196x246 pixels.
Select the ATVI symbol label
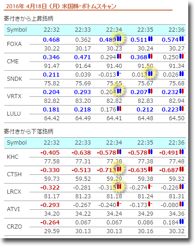click(13, 209)
